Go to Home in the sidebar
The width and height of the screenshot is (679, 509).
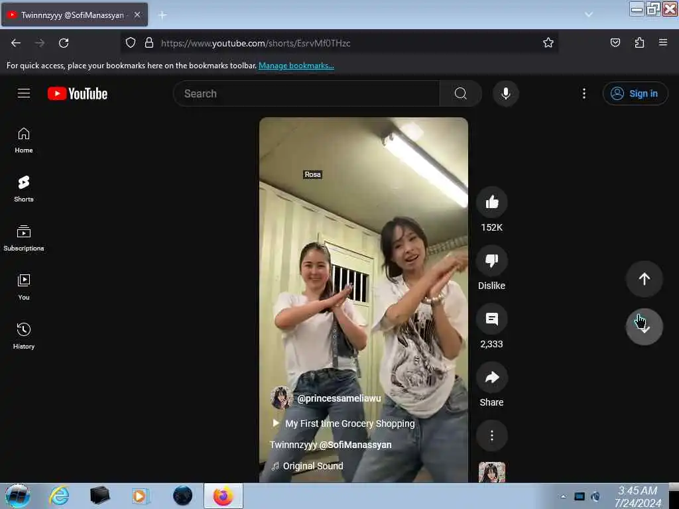24,141
